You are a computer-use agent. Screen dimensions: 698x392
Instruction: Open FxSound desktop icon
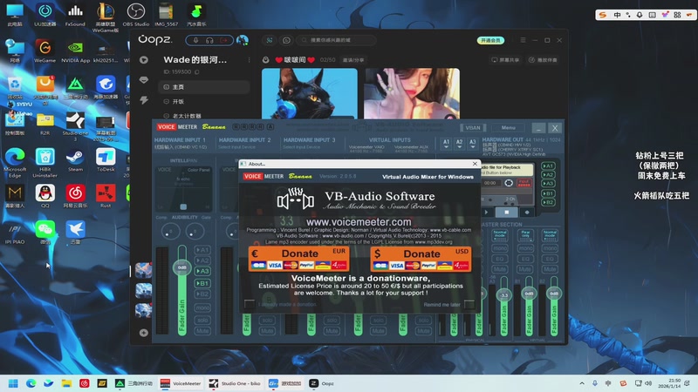point(75,15)
